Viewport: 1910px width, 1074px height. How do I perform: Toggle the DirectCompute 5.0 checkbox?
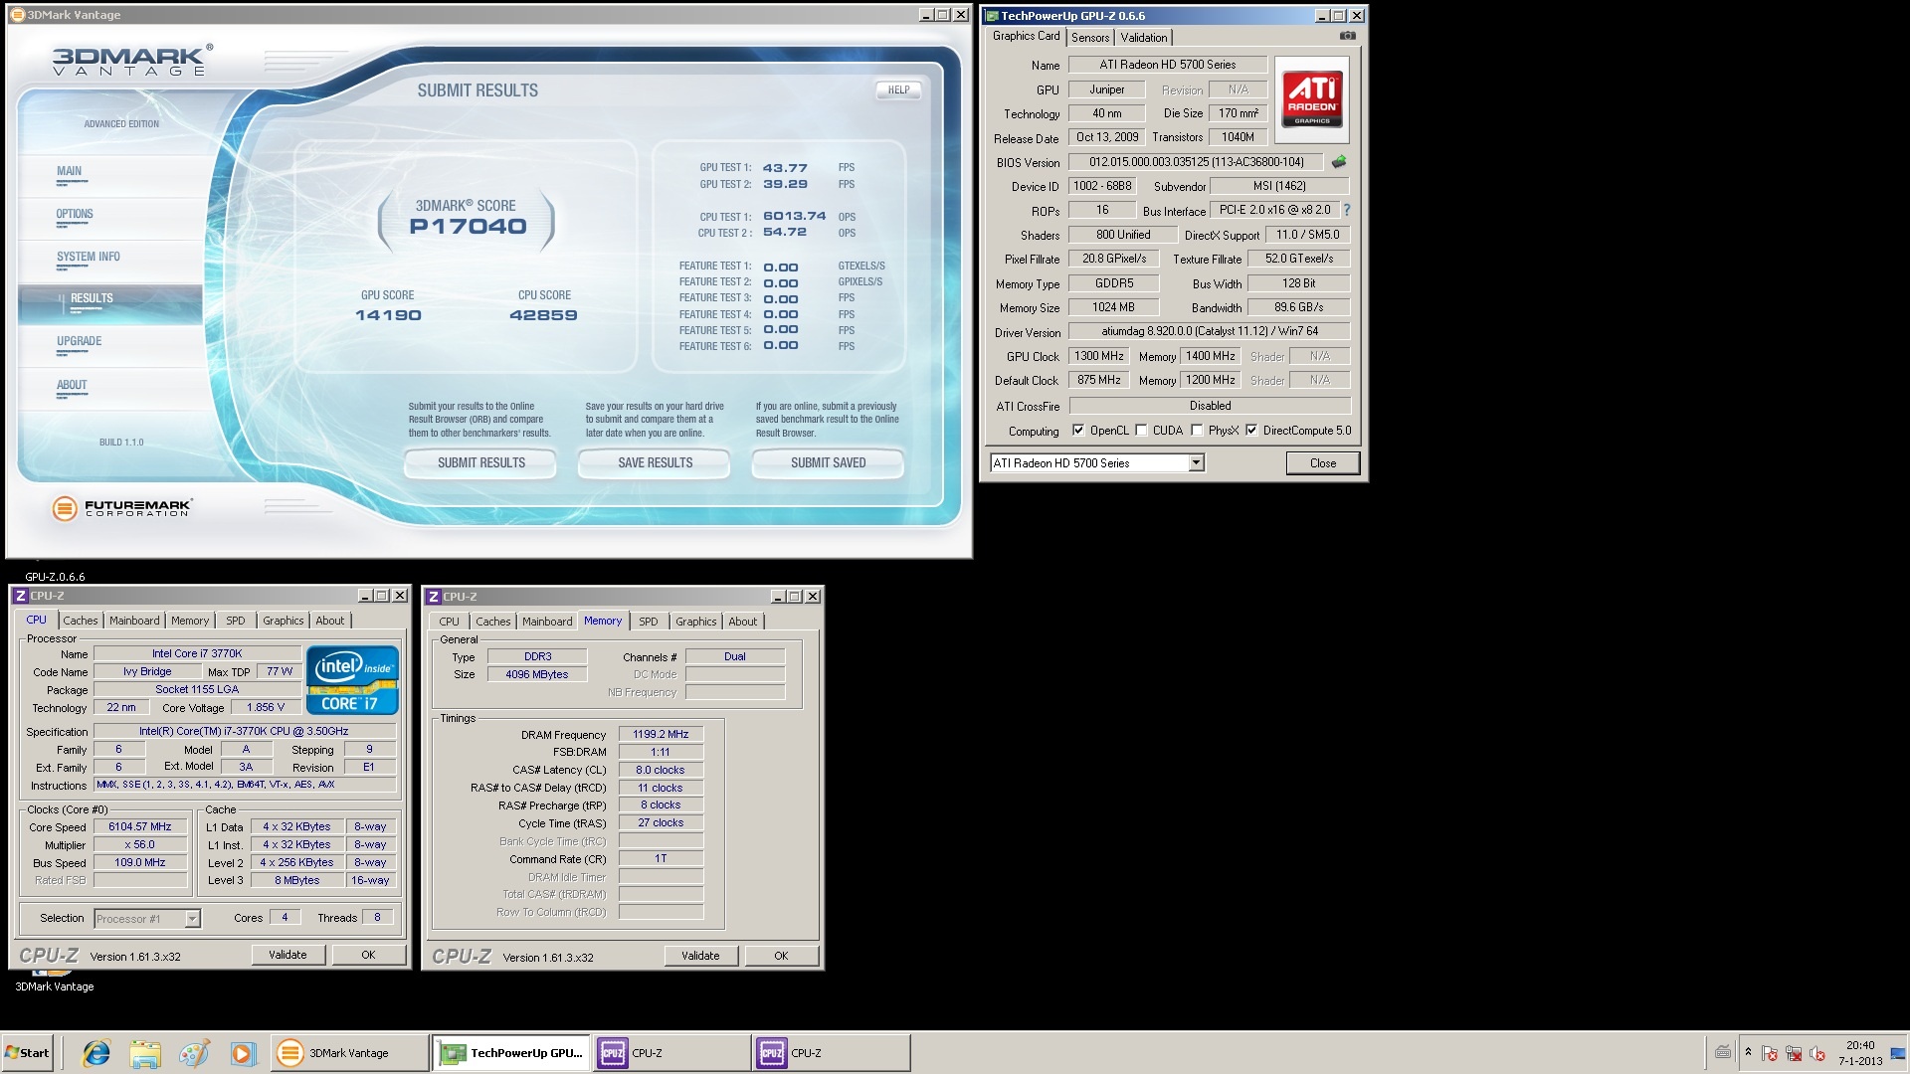pos(1251,431)
